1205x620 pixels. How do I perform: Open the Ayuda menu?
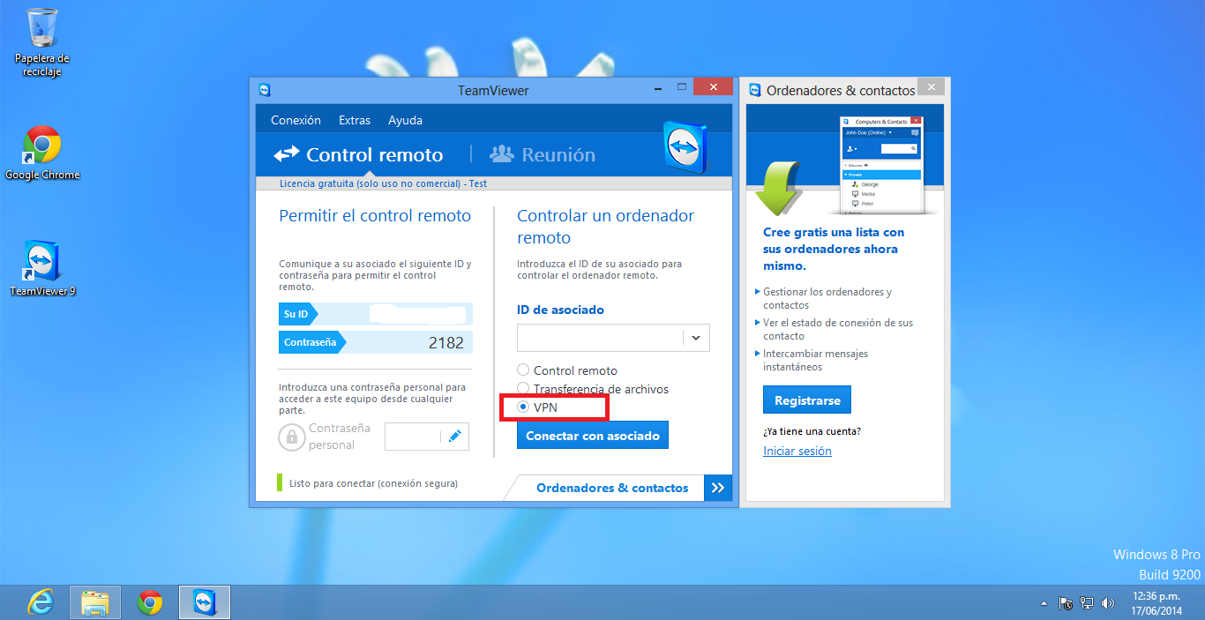405,120
